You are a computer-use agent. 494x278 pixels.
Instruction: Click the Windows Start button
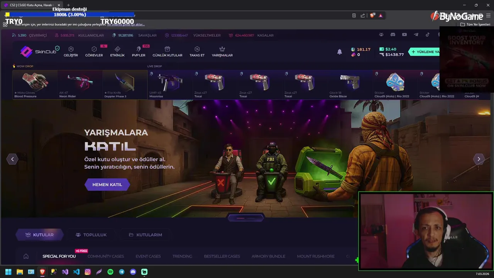point(8,272)
